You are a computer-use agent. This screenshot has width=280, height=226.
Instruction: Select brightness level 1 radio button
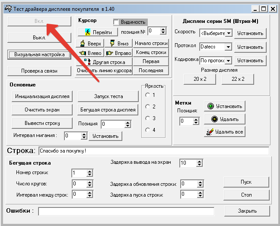(x=148, y=95)
